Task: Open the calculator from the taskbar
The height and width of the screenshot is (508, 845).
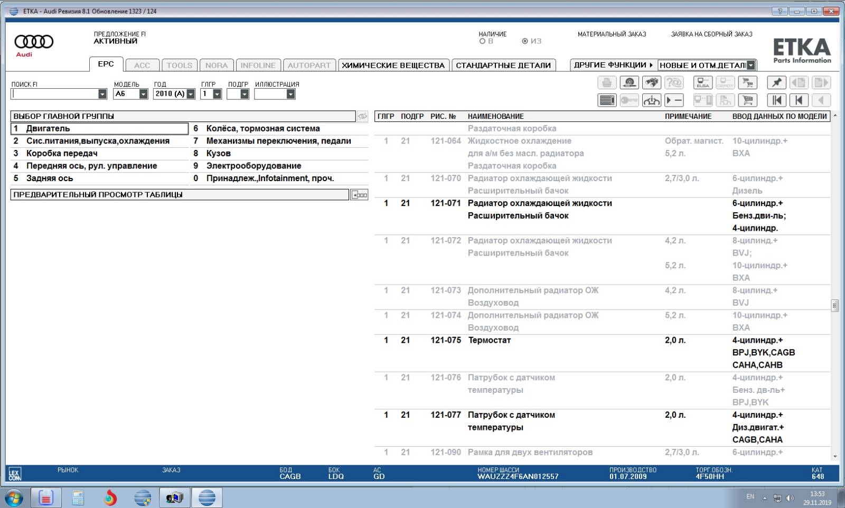Action: tap(78, 497)
